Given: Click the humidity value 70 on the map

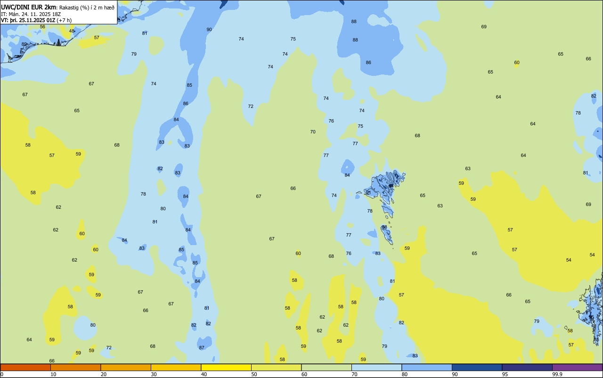Looking at the screenshot, I should tap(313, 131).
